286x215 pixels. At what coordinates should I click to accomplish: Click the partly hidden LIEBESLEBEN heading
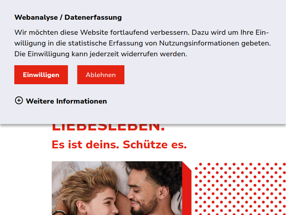pyautogui.click(x=108, y=128)
